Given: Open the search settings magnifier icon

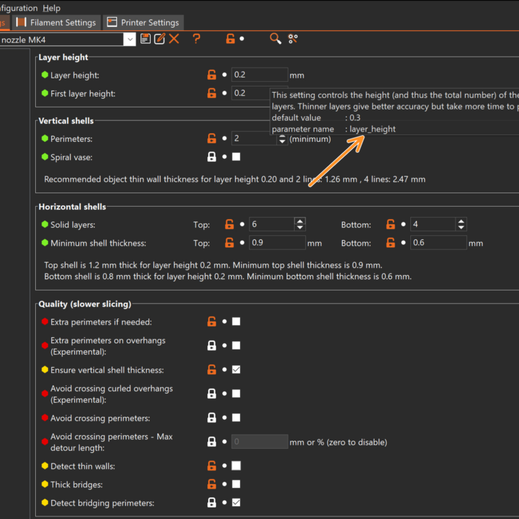Looking at the screenshot, I should (275, 39).
